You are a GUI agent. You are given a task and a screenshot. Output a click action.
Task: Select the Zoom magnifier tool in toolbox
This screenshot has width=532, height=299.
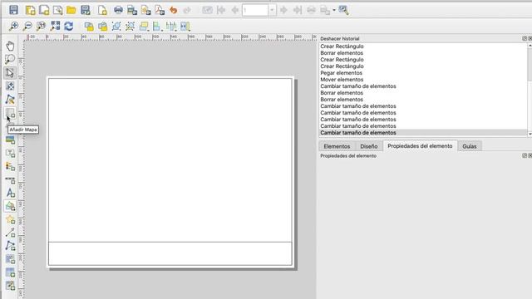pos(10,59)
